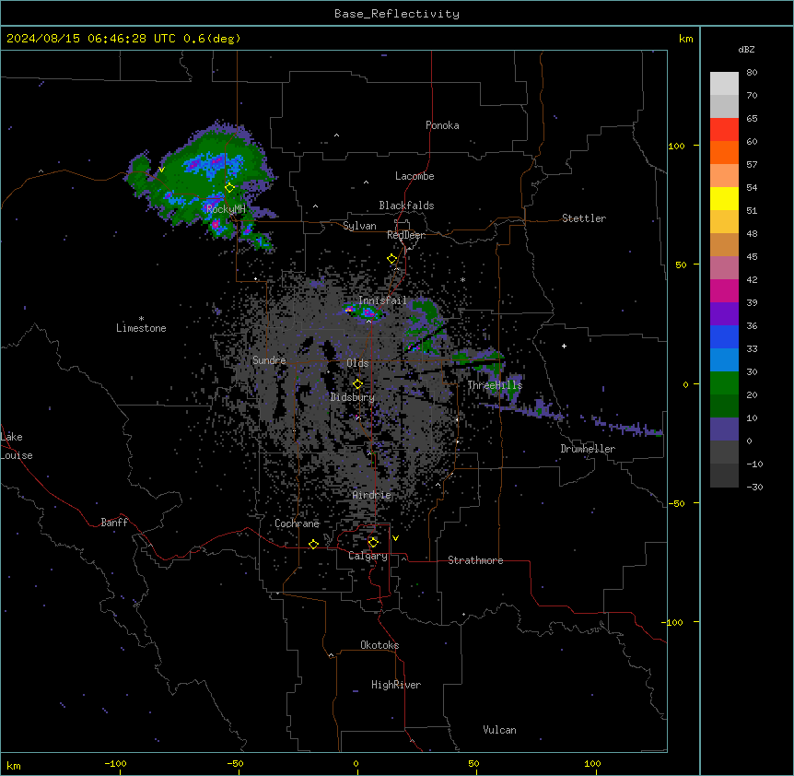794x776 pixels.
Task: Click the asterisk marker above Limestone
Action: tap(141, 319)
